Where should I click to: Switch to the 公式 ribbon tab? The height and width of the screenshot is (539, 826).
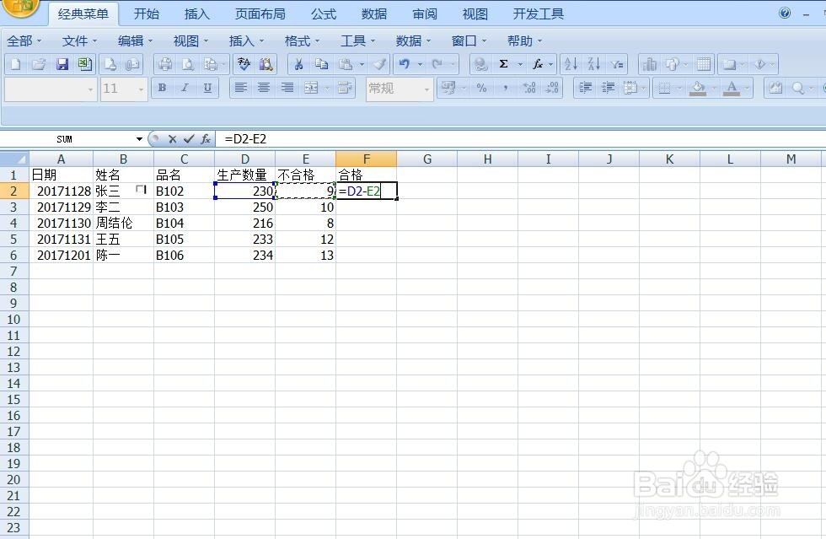(324, 13)
